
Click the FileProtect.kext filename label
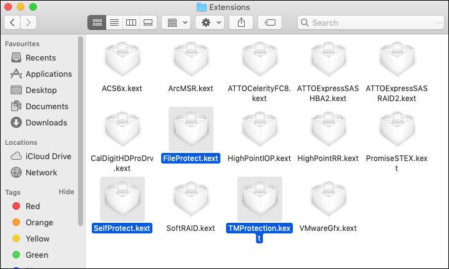[190, 159]
